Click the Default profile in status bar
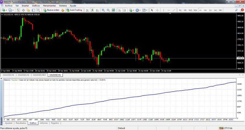The width and height of the screenshot is (245, 130). [x=122, y=128]
